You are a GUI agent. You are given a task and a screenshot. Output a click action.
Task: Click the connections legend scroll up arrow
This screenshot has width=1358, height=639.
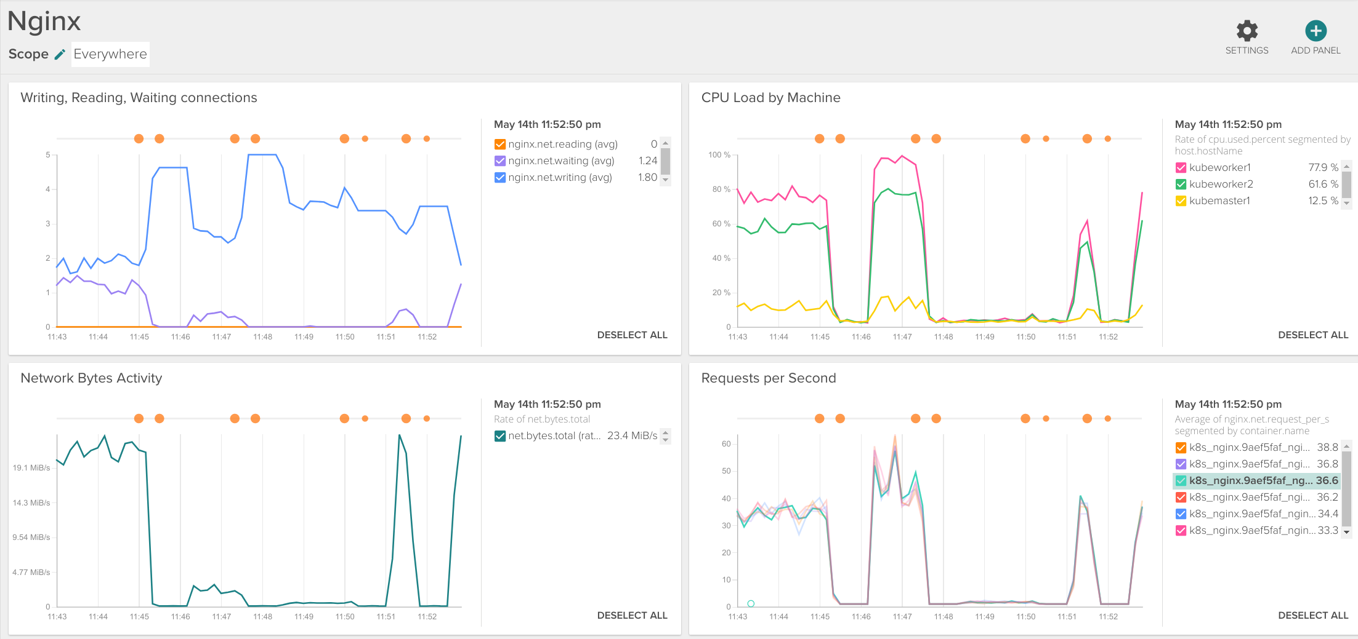(665, 143)
